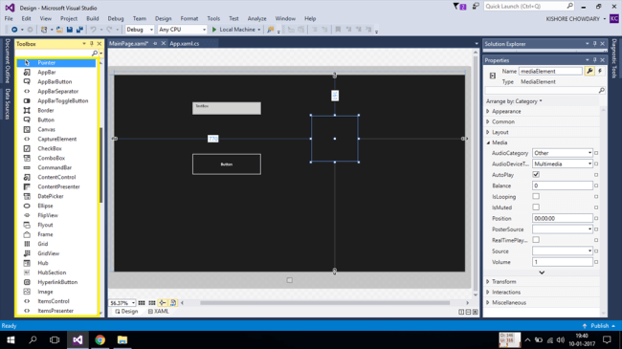Image resolution: width=622 pixels, height=349 pixels.
Task: Open AudioDeviceType dropdown showing Multimedia
Action: pyautogui.click(x=563, y=164)
